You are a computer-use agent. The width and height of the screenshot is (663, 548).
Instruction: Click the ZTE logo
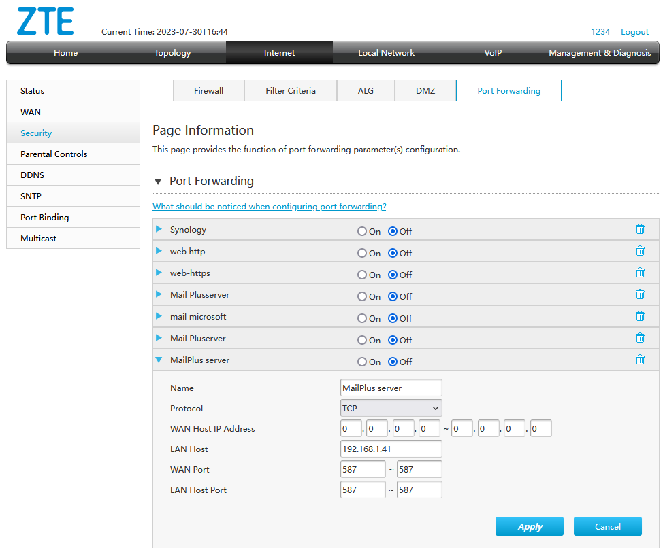[x=45, y=22]
